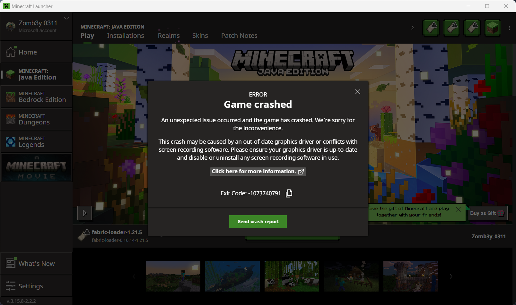The width and height of the screenshot is (516, 305).
Task: Click the launcher version v.3.15.8-2.2.2 text
Action: tap(21, 301)
